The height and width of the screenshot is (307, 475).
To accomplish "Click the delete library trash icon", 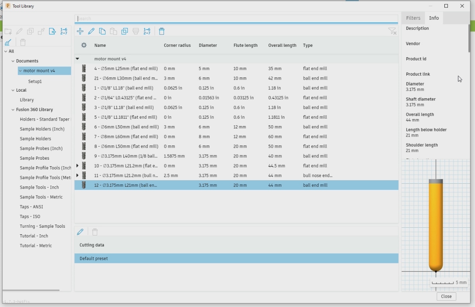I will pyautogui.click(x=23, y=43).
